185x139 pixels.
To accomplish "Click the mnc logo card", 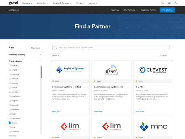I will pos(153,127).
